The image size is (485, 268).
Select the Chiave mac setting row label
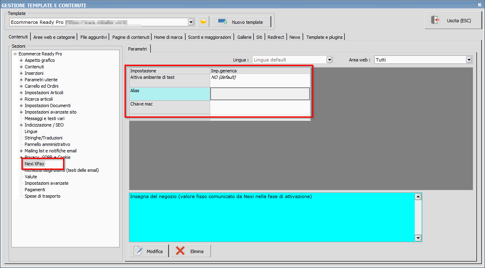click(x=170, y=107)
